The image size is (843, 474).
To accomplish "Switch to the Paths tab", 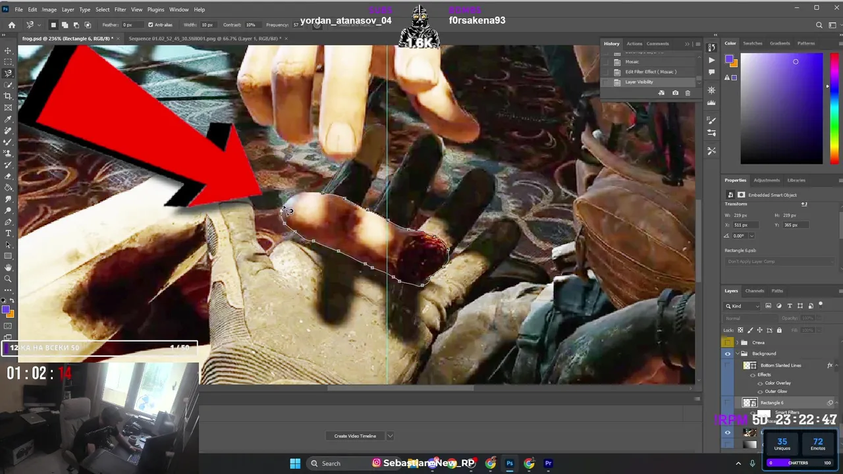I will [x=777, y=291].
